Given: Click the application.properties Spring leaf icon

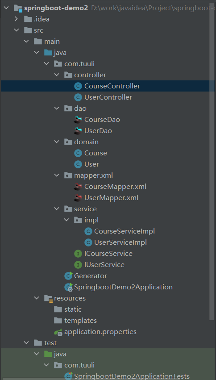Looking at the screenshot, I should 58,332.
